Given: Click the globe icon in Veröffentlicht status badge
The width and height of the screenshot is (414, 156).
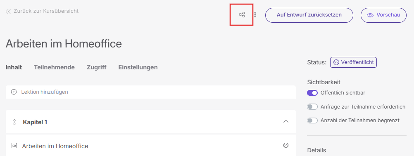Looking at the screenshot, I should click(336, 62).
